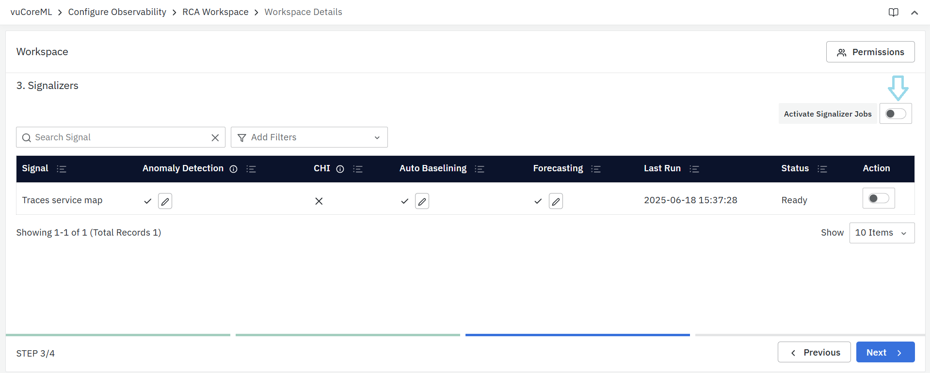
Task: Expand the 10 Items page size dropdown
Action: tap(882, 233)
